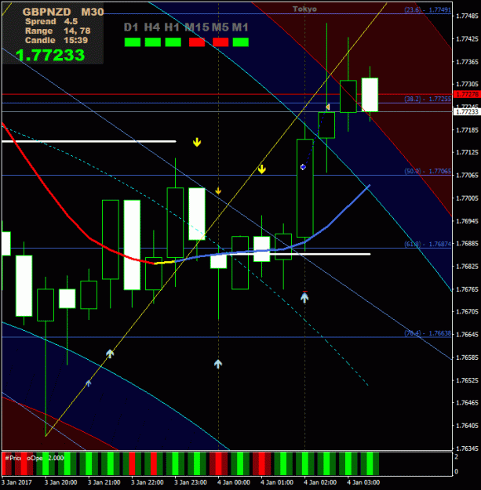Click the Spread 4.5 readout
Screen dimensions: 481x490
(x=51, y=21)
